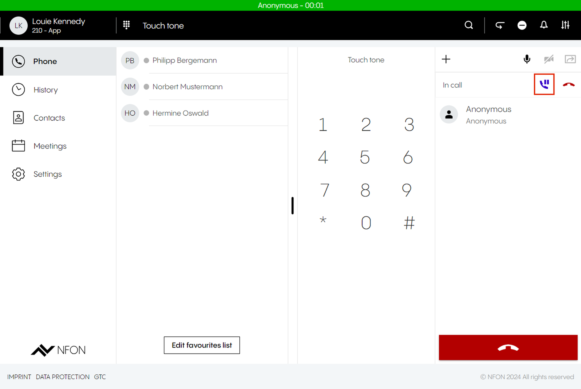The image size is (581, 389).
Task: Open the dialpad grid icon in header
Action: (x=126, y=25)
